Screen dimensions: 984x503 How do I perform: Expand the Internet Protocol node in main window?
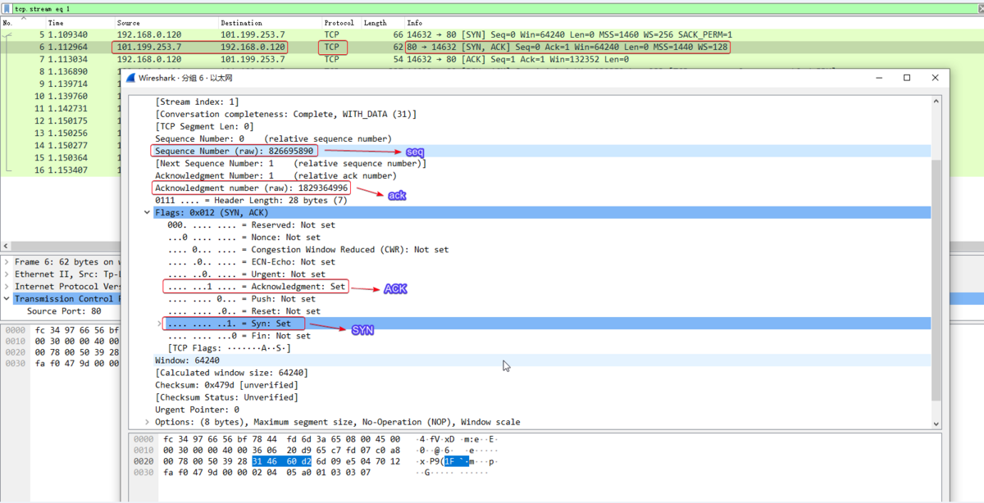pyautogui.click(x=7, y=287)
